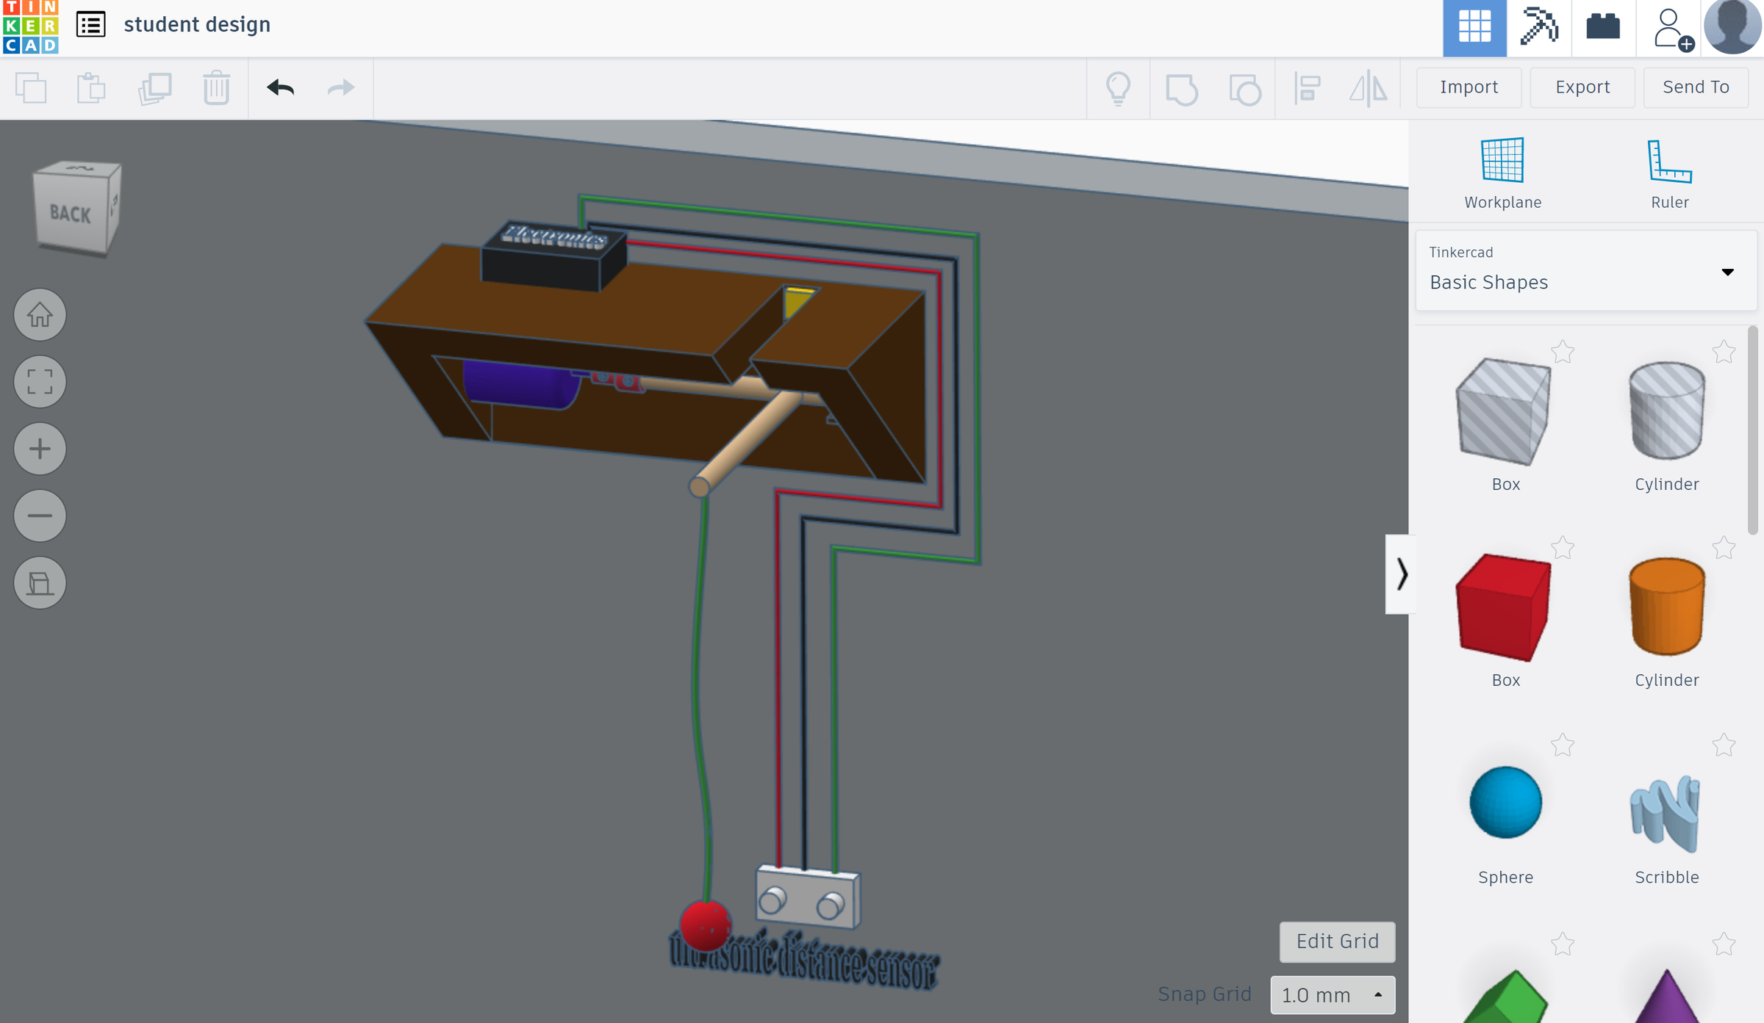Click the Home view button

pos(40,315)
